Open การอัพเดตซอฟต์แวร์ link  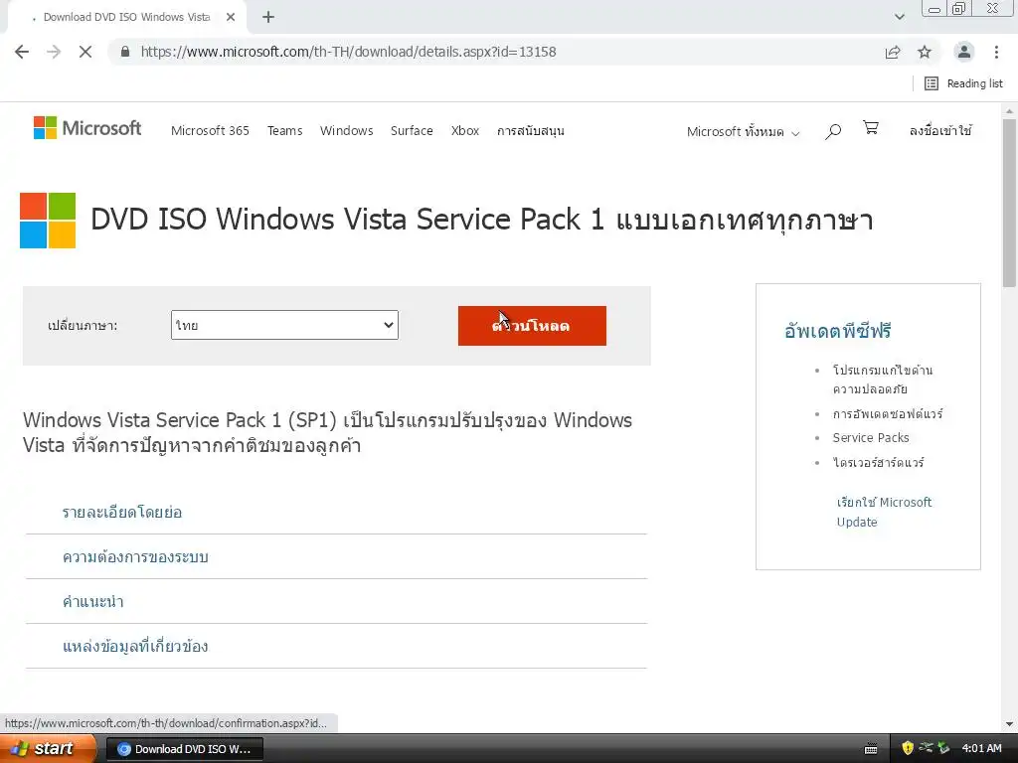(x=888, y=413)
